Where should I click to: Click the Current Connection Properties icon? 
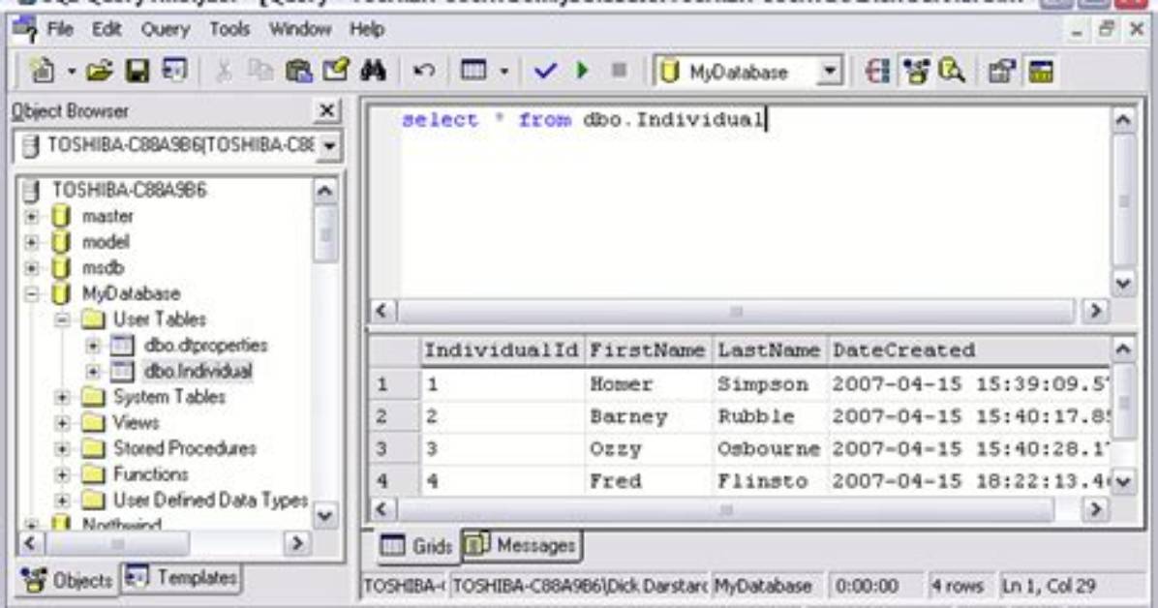click(1002, 72)
